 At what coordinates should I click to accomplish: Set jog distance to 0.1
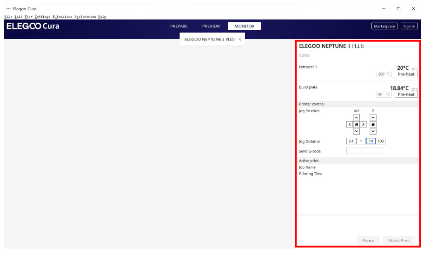point(351,141)
